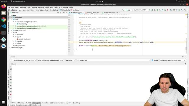This screenshot has width=189, height=106.
Task: Select the MainActivity.java editor tab
Action: (x=76, y=13)
